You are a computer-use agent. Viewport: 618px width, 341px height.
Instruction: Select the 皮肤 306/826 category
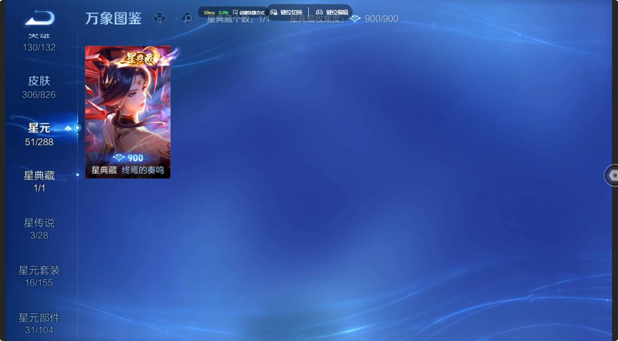39,87
